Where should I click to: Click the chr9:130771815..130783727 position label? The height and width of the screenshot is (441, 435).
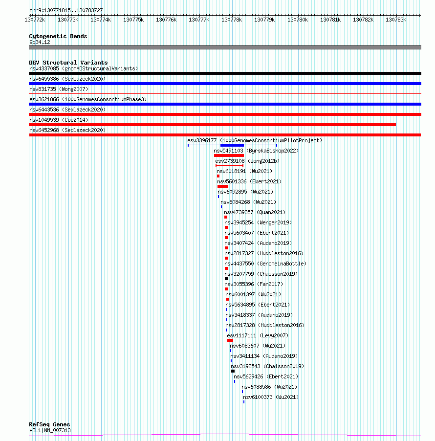(66, 10)
